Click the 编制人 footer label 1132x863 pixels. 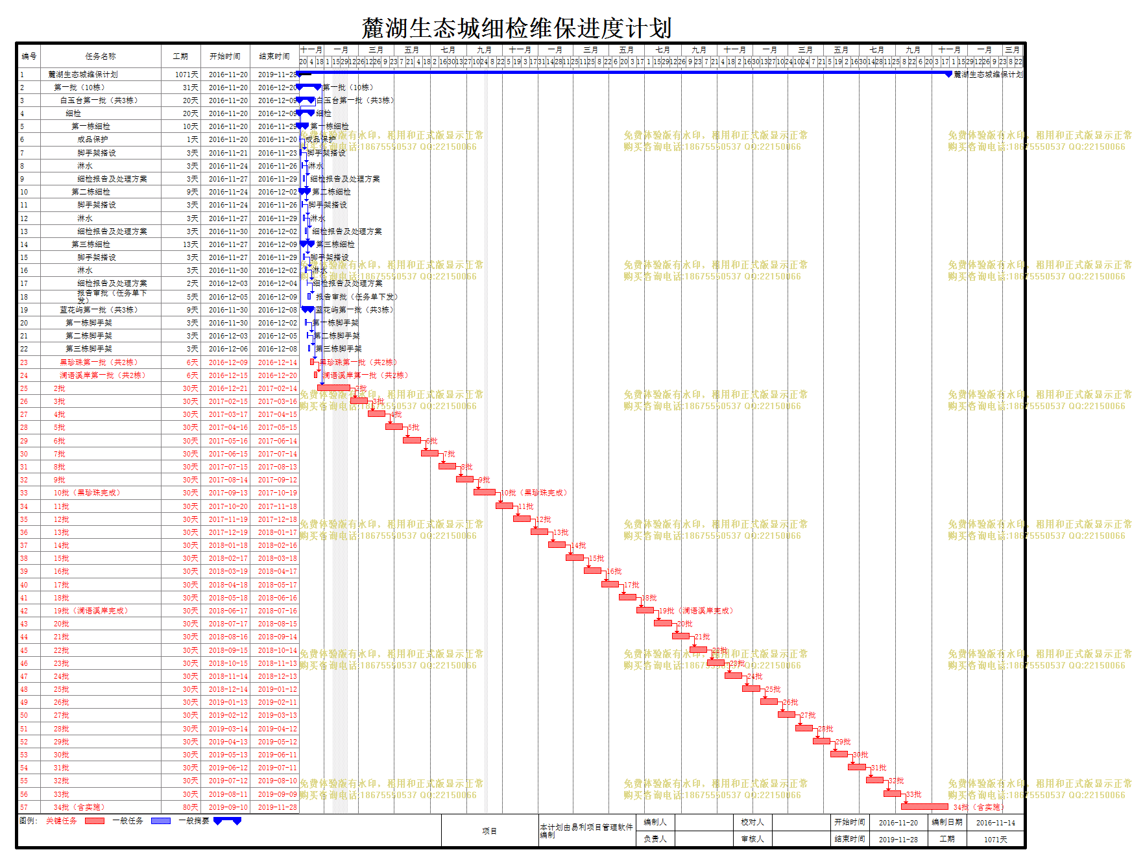tap(655, 822)
